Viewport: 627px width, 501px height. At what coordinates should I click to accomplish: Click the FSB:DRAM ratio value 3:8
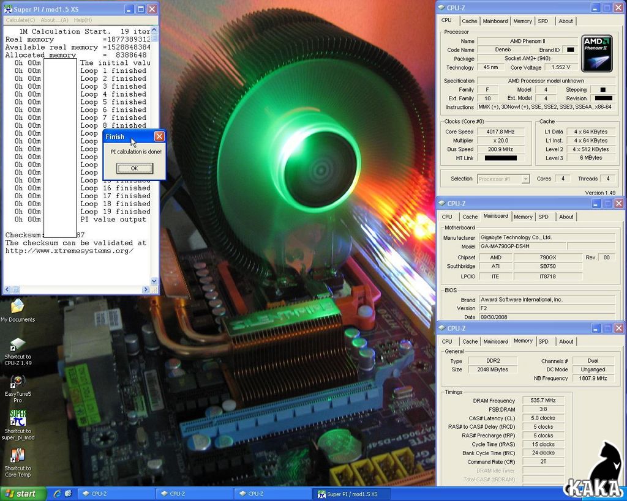coord(543,409)
